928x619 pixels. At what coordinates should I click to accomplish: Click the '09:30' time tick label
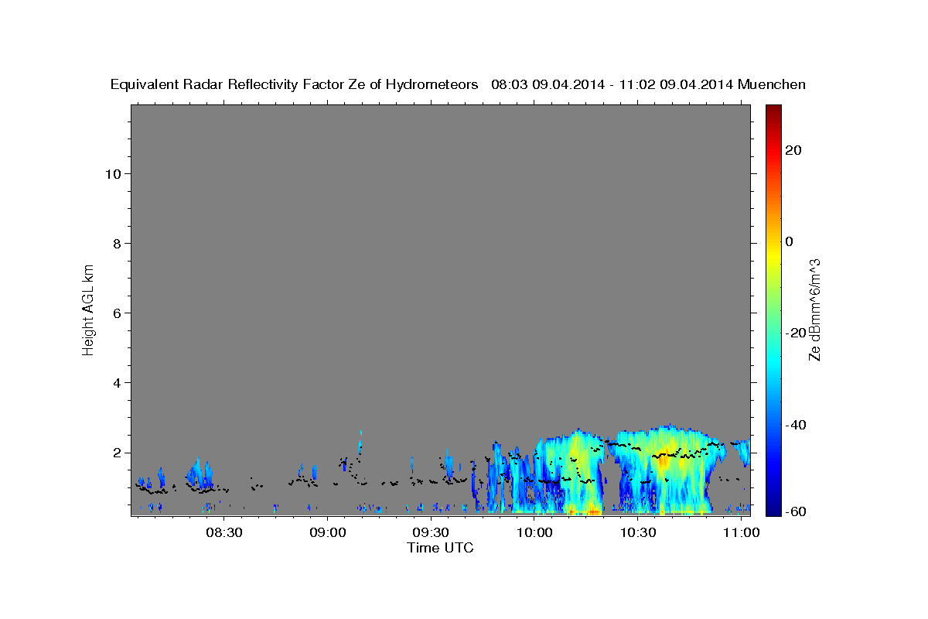[x=431, y=533]
